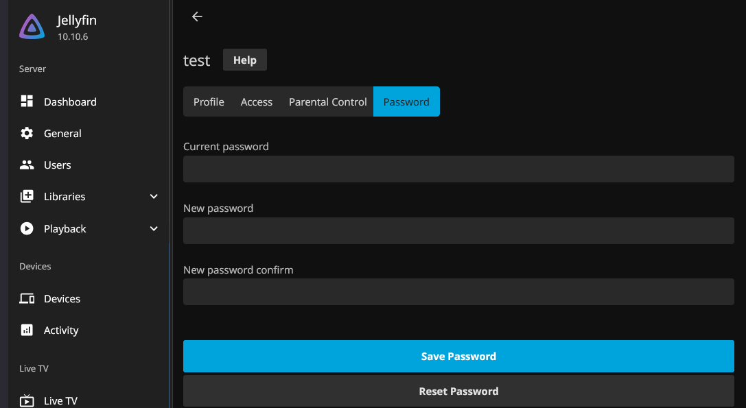Click the Dashboard grid icon
Screen dimensions: 746x408
[x=27, y=101]
